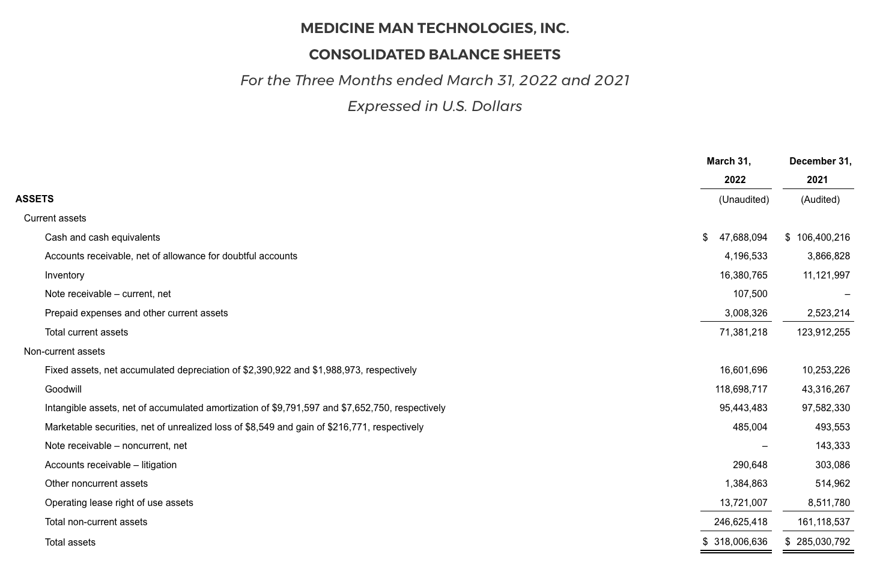Select the December 31, 2021 column header

pos(819,170)
